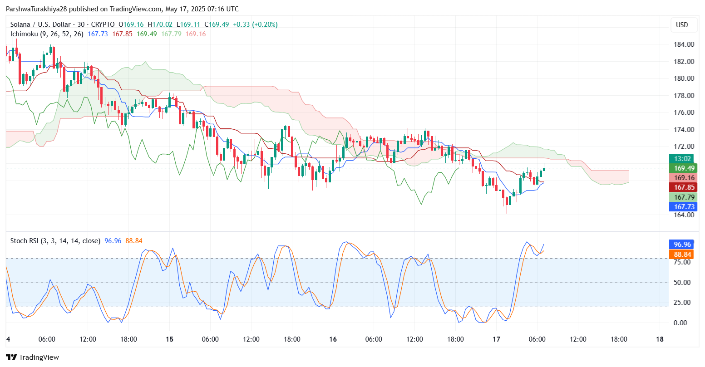Click the green 169.49 current price label
The width and height of the screenshot is (705, 367).
685,168
